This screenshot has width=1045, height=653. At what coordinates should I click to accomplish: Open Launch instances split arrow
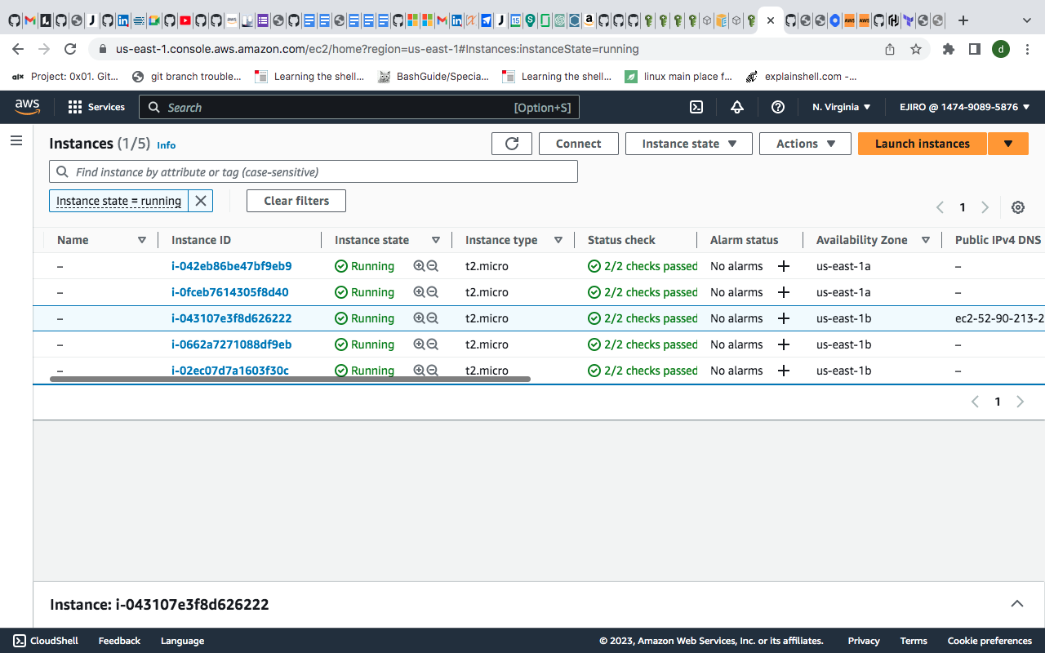click(x=1008, y=144)
